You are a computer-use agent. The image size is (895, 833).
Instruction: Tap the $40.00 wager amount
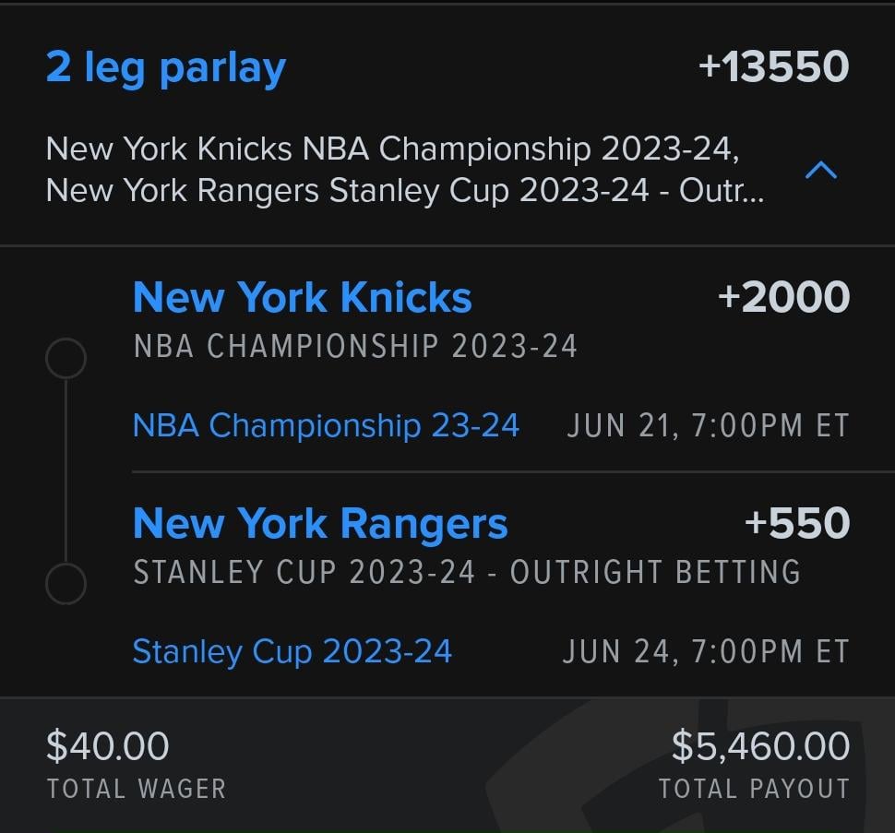pos(108,745)
